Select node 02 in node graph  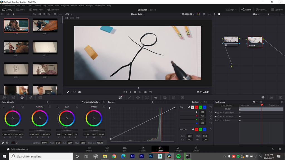click(255, 42)
